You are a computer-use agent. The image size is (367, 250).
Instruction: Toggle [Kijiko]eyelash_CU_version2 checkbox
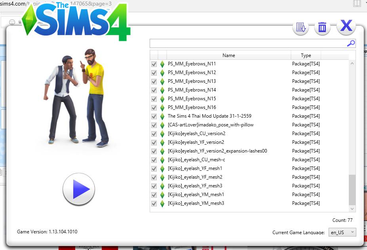pyautogui.click(x=154, y=134)
